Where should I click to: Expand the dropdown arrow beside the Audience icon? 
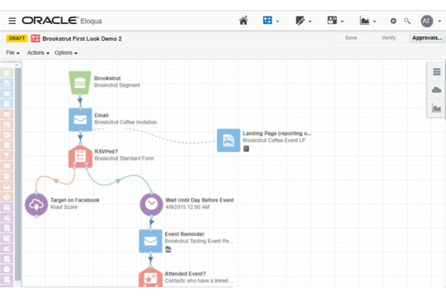tap(342, 21)
